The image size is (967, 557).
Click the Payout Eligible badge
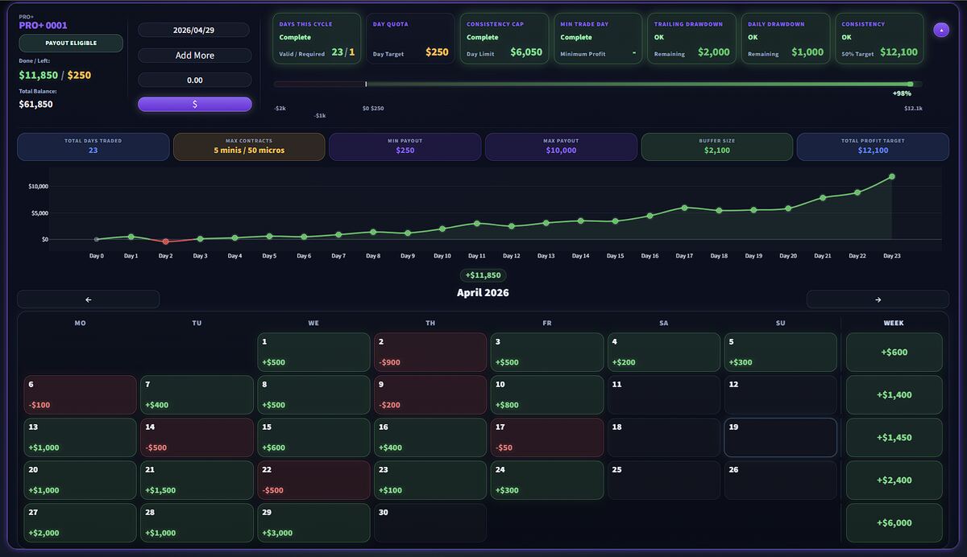coord(71,43)
